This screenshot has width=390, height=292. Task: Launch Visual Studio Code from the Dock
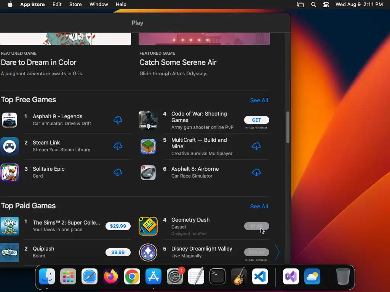point(260,276)
